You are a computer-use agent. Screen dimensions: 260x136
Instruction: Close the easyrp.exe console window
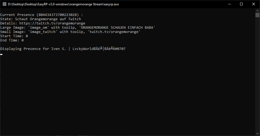pos(254,4)
